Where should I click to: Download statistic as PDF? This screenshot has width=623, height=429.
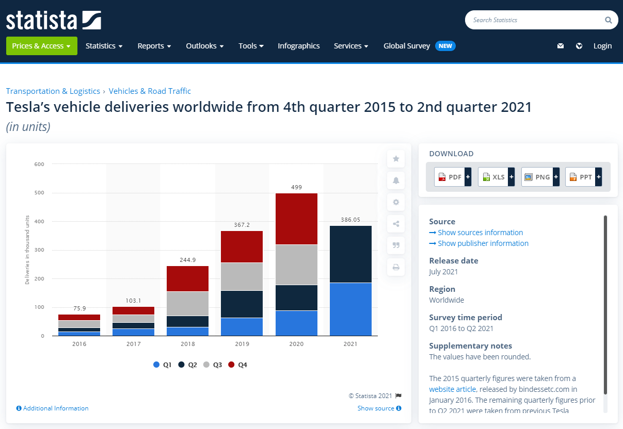tap(453, 177)
